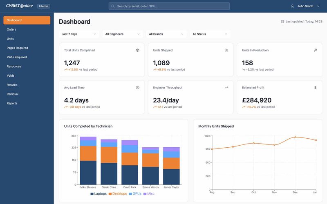This screenshot has height=204, width=327.
Task: Click James Taylor's stacked bar
Action: (x=171, y=166)
